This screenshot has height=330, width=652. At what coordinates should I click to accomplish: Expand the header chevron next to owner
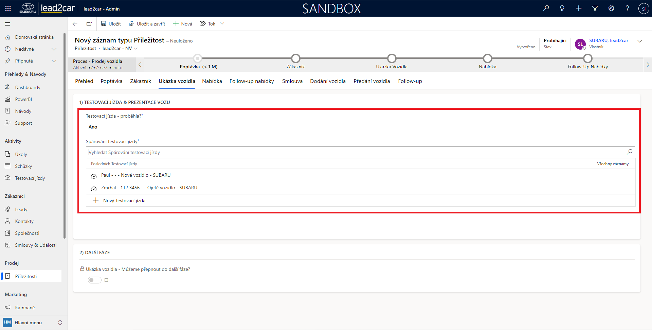coord(640,41)
